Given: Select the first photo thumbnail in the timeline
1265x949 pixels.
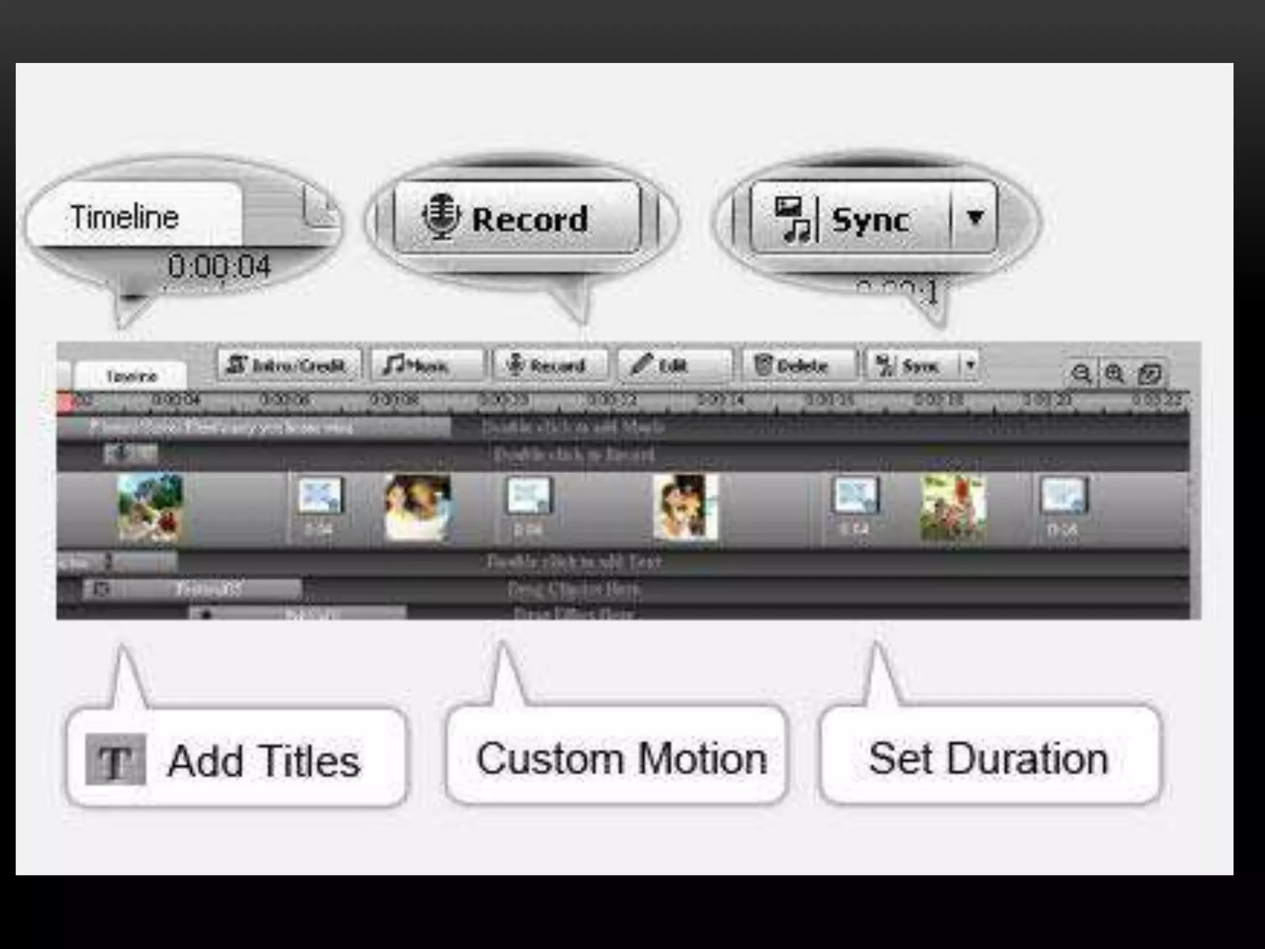Looking at the screenshot, I should pos(150,507).
